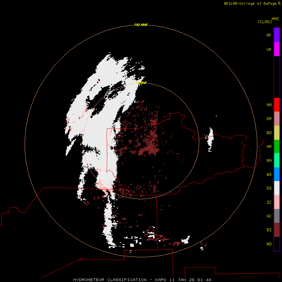282x282 pixels.
Task: Click the BD legend label
Action: [x=269, y=133]
